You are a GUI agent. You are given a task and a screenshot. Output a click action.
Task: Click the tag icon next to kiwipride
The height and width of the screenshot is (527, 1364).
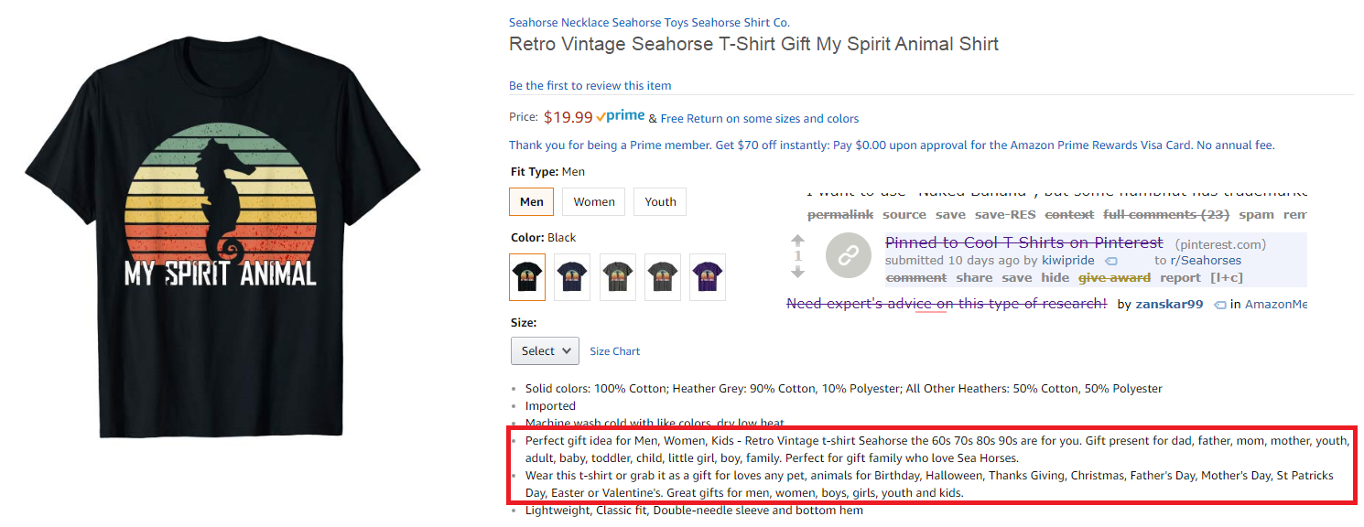tap(1110, 261)
